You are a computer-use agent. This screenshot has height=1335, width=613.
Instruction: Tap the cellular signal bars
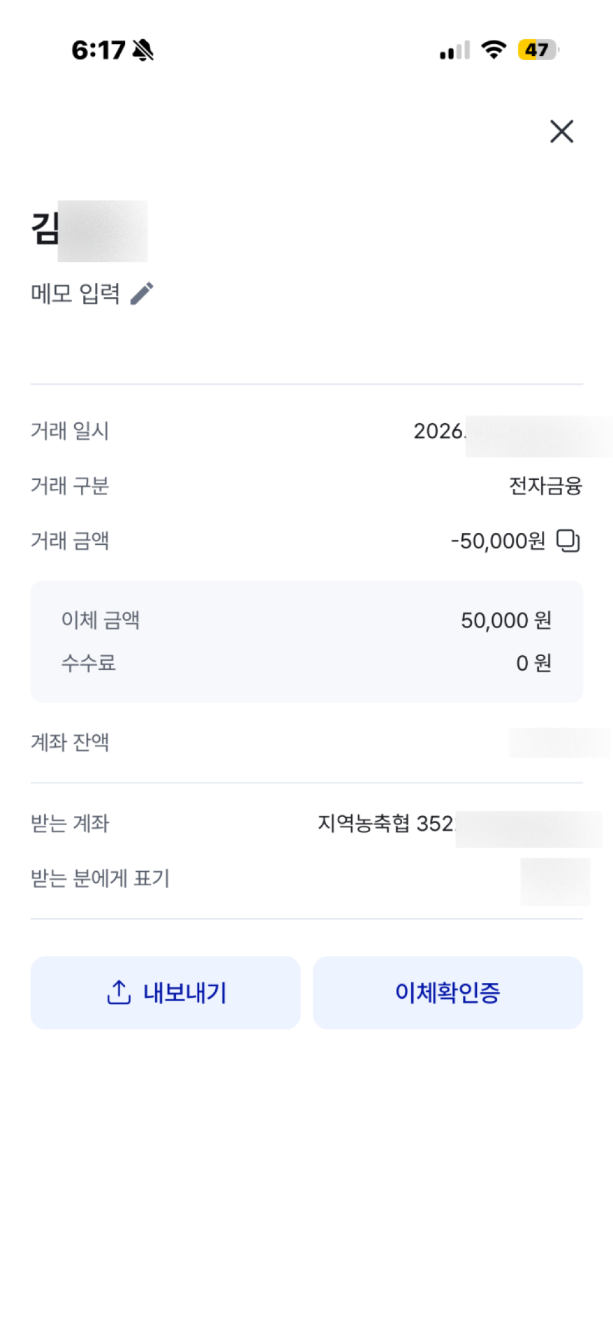(455, 50)
